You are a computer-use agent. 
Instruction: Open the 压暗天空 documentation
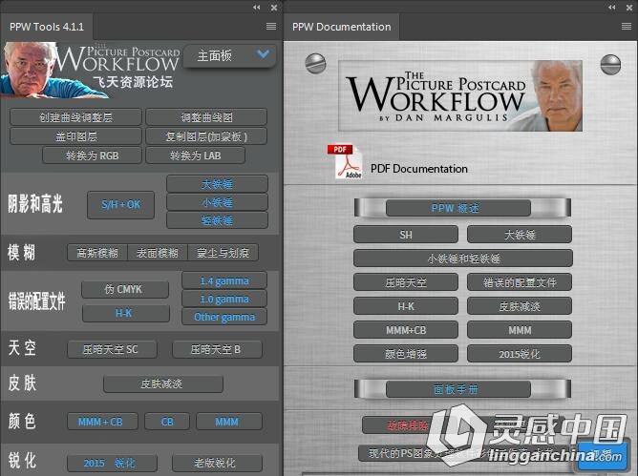[406, 282]
